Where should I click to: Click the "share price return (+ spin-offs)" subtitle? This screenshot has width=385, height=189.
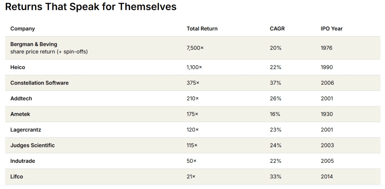click(x=49, y=52)
